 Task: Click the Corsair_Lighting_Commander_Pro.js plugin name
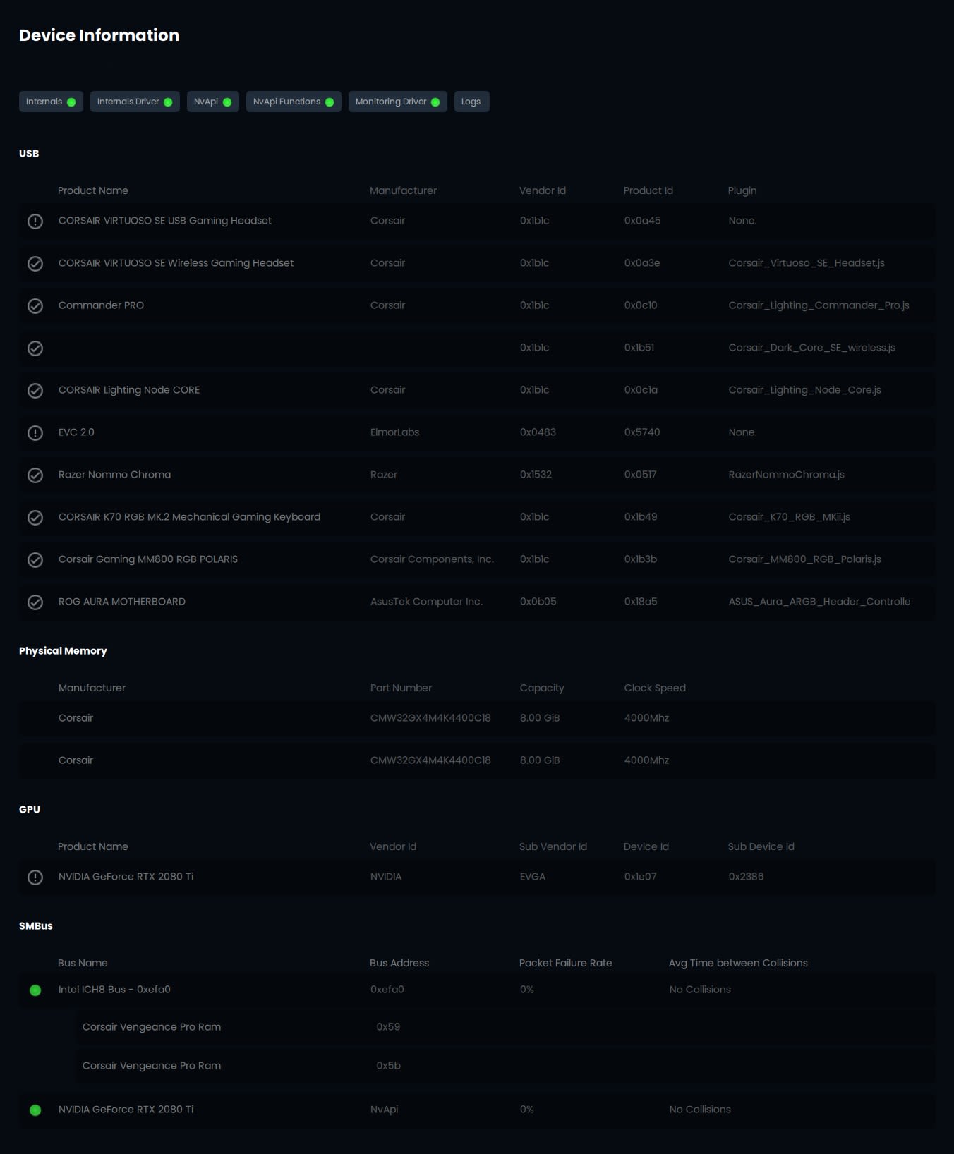pos(819,305)
